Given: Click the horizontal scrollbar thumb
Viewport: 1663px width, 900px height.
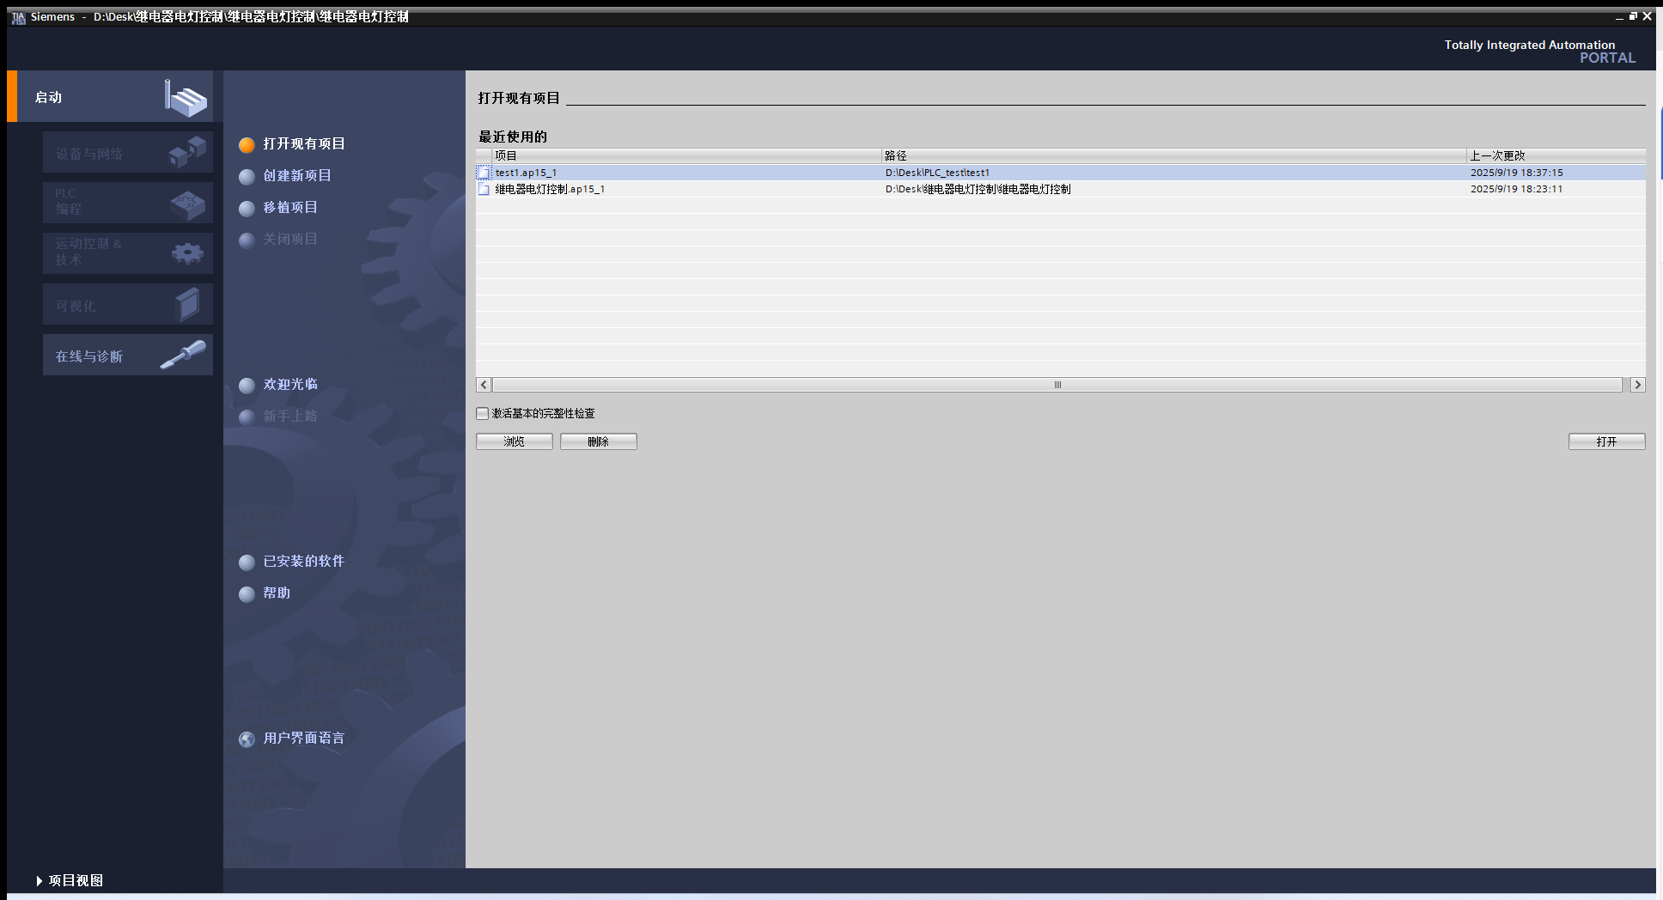Looking at the screenshot, I should (1057, 385).
